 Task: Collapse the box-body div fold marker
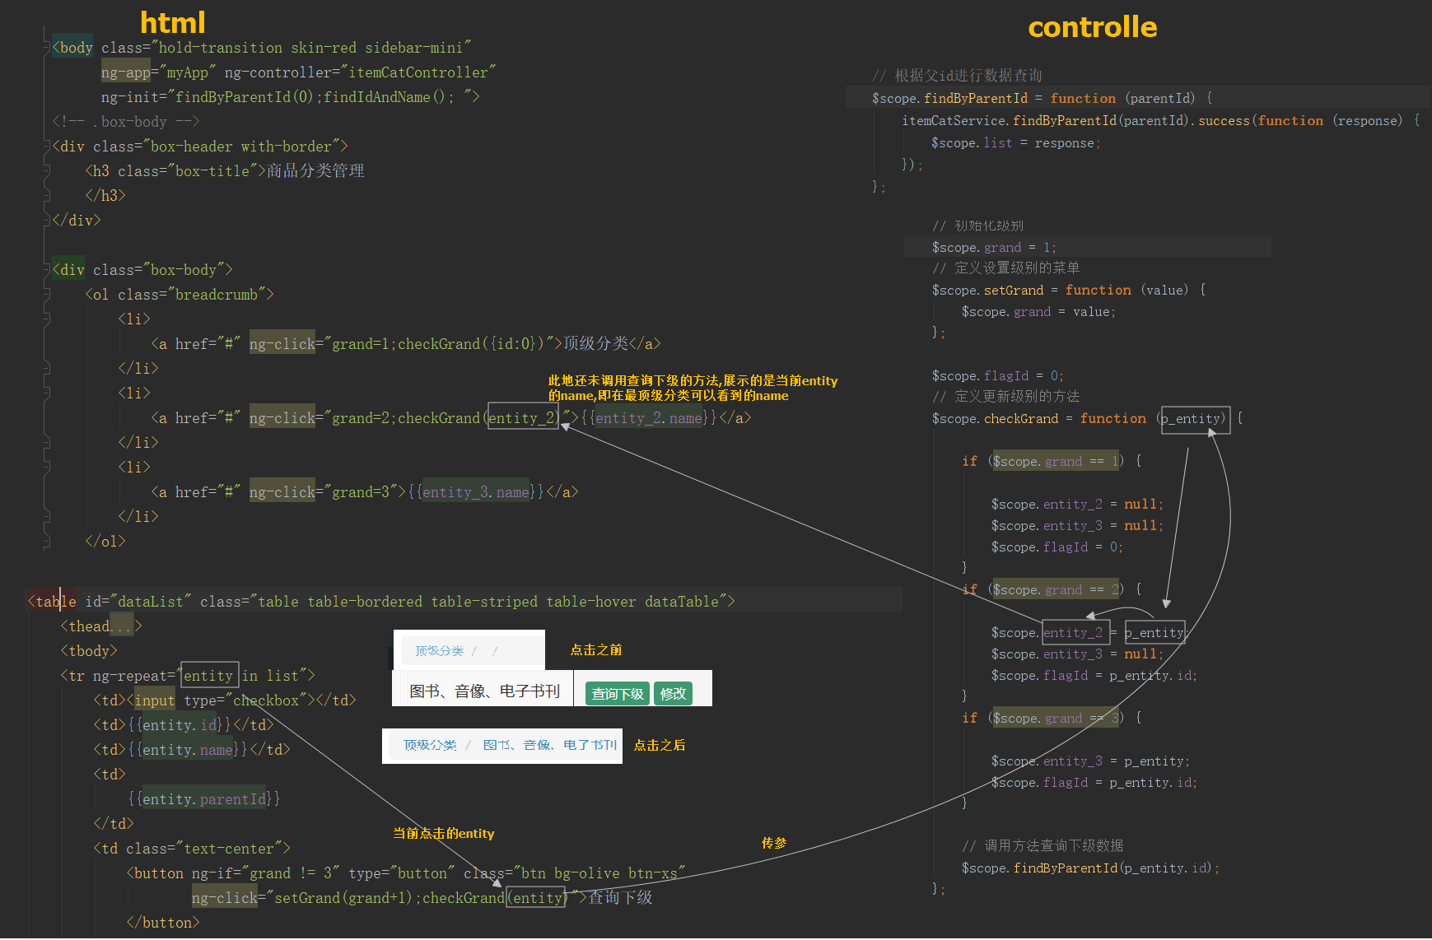[x=46, y=270]
